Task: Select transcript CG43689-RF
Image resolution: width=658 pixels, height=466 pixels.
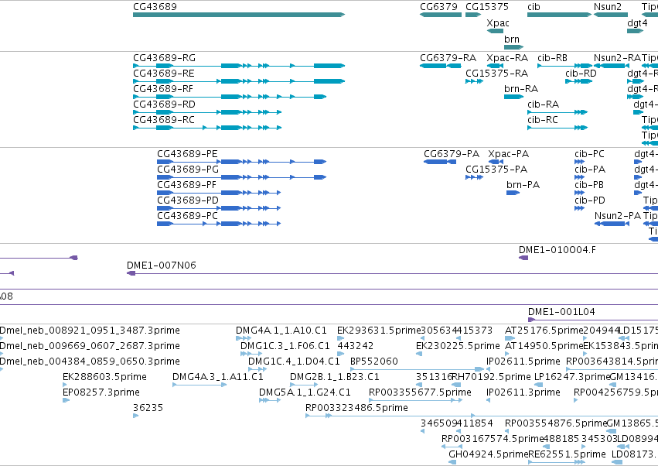Action: 230,97
